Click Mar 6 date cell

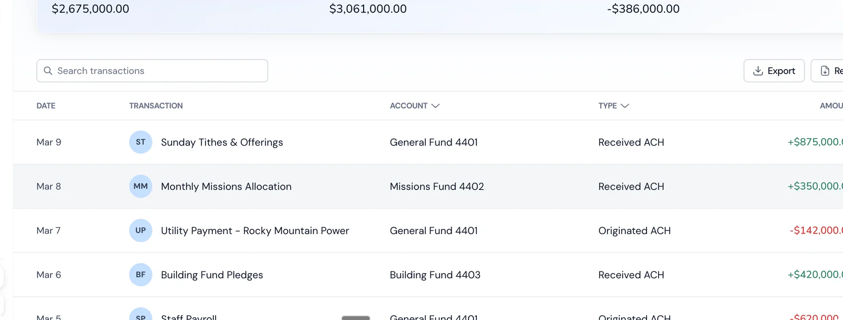pos(49,275)
